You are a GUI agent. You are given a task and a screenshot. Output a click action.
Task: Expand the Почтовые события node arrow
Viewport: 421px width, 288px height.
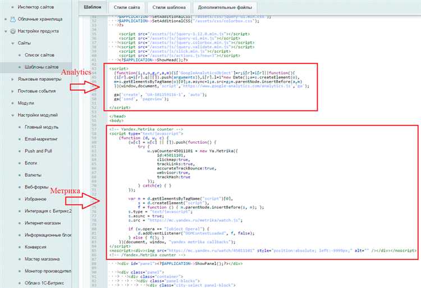click(x=12, y=92)
